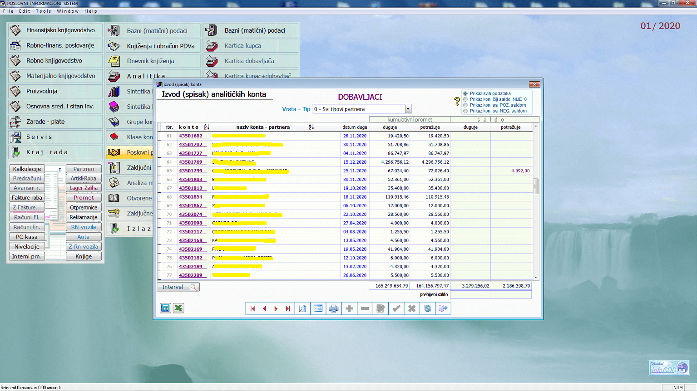Go to the previous record
697x391 pixels.
265,308
